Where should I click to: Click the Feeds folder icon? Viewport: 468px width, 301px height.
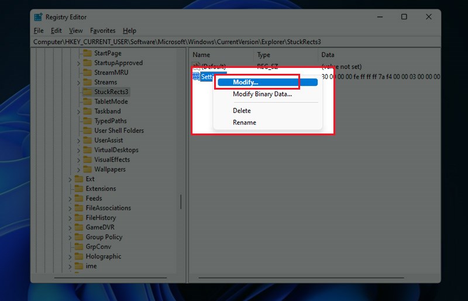(79, 198)
